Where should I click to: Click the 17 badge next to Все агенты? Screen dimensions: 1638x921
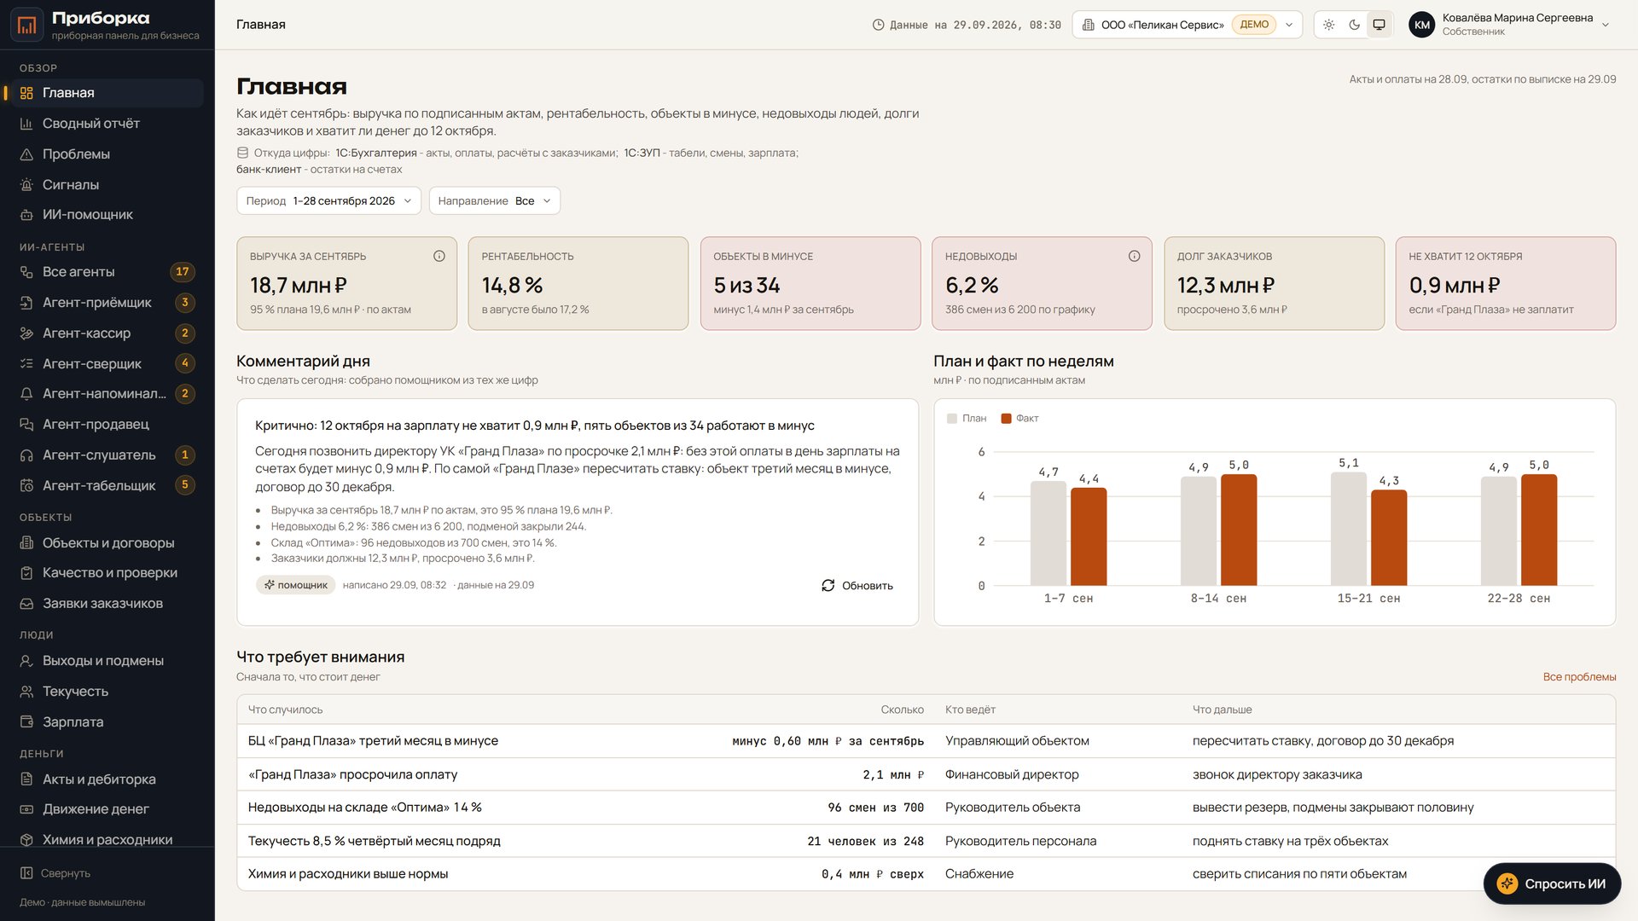(x=183, y=272)
